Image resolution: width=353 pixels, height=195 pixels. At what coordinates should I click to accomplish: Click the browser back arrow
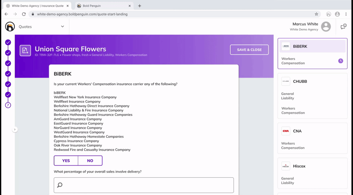[x=6, y=14]
